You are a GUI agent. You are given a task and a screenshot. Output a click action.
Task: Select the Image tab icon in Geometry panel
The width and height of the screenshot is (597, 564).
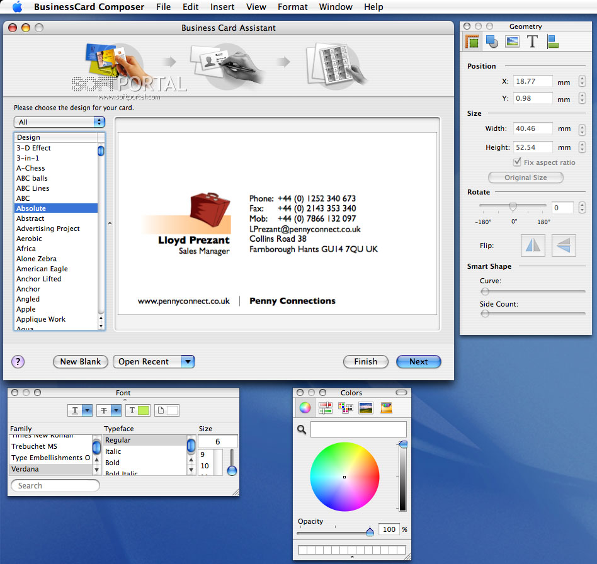coord(512,42)
